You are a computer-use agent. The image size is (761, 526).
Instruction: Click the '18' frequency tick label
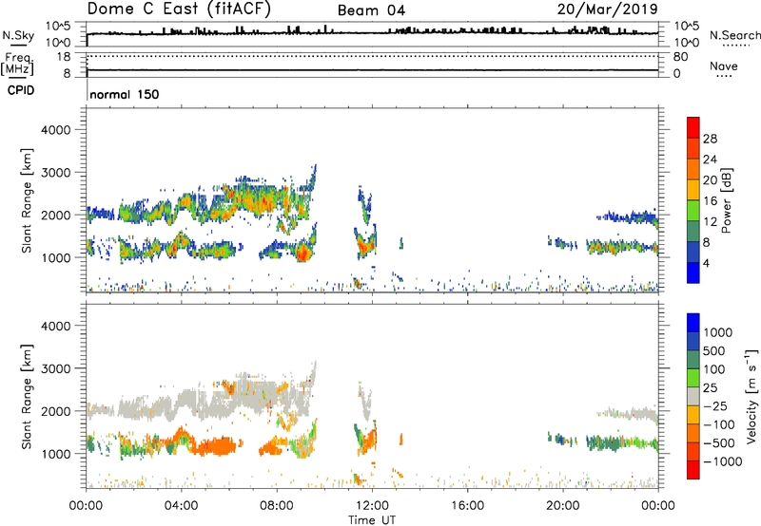(64, 57)
